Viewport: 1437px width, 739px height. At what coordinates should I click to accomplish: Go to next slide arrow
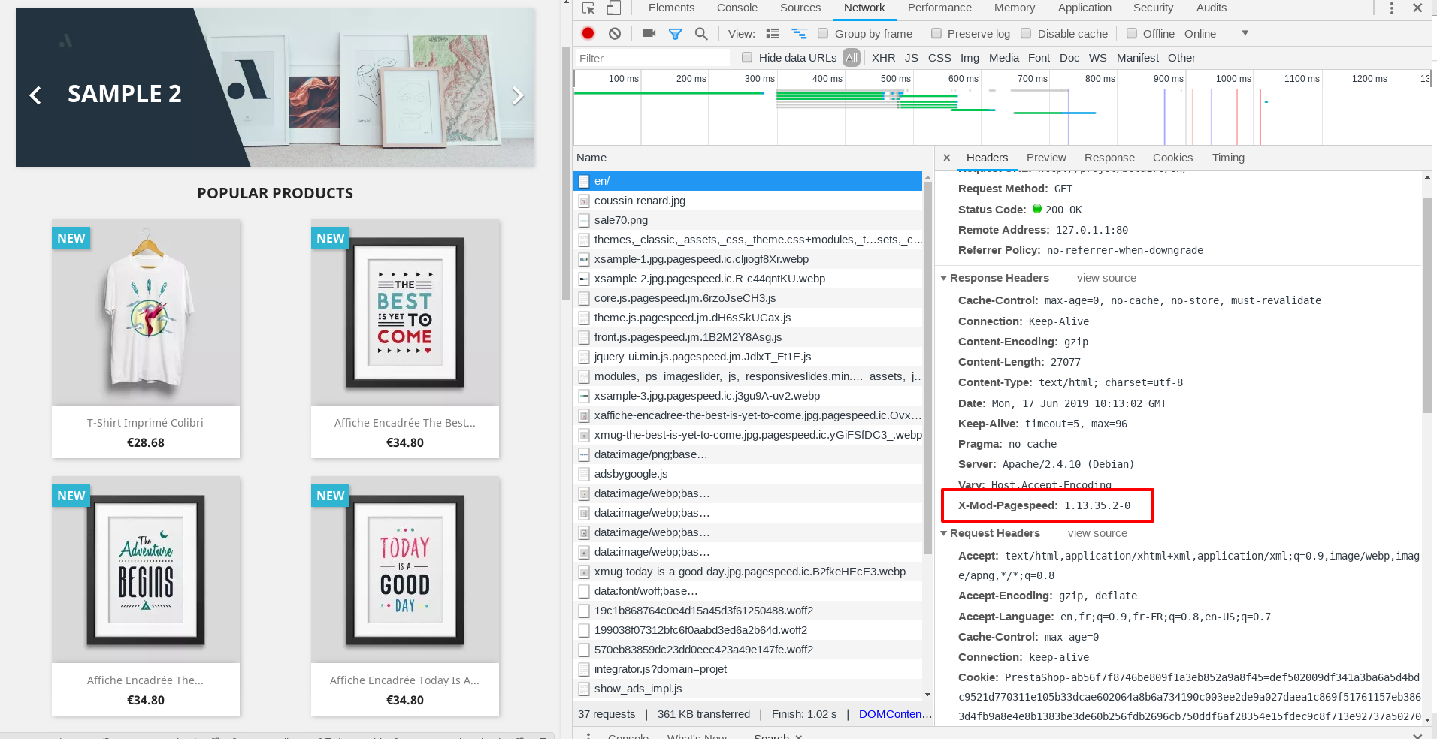pos(517,95)
